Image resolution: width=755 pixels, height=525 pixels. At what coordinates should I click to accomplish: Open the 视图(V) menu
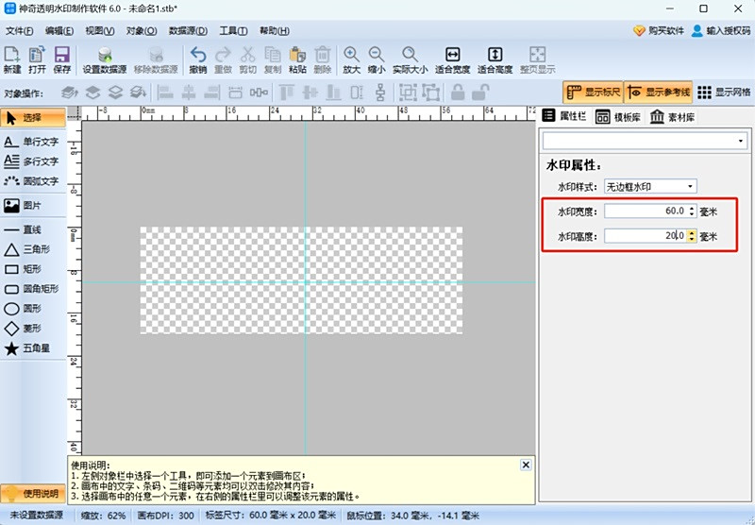click(x=100, y=31)
